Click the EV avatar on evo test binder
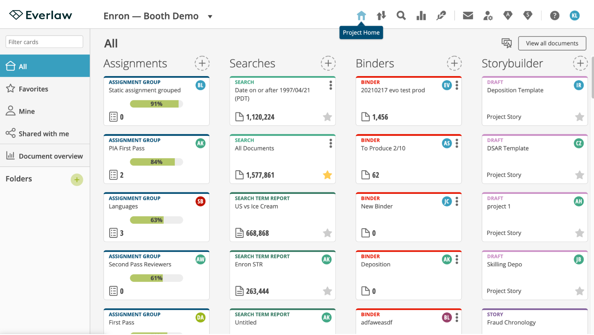Screen dimensions: 594x335 point(447,85)
